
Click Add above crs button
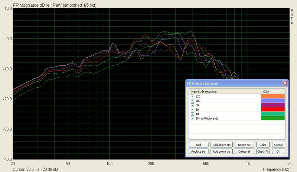pyautogui.click(x=222, y=145)
